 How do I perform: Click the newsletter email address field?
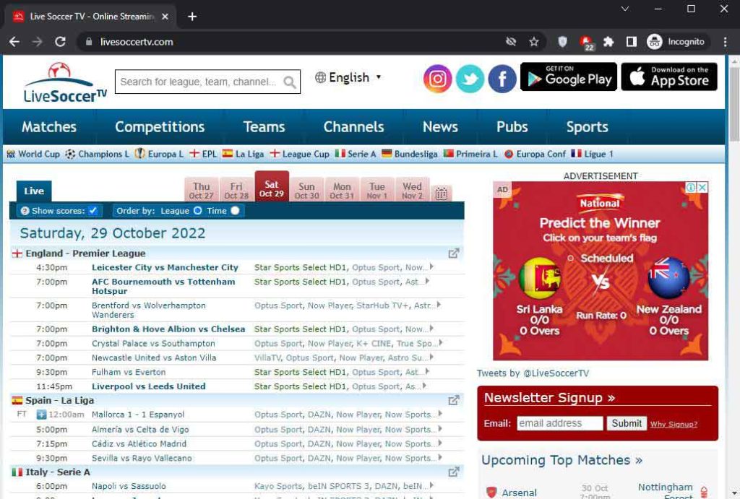tap(559, 424)
